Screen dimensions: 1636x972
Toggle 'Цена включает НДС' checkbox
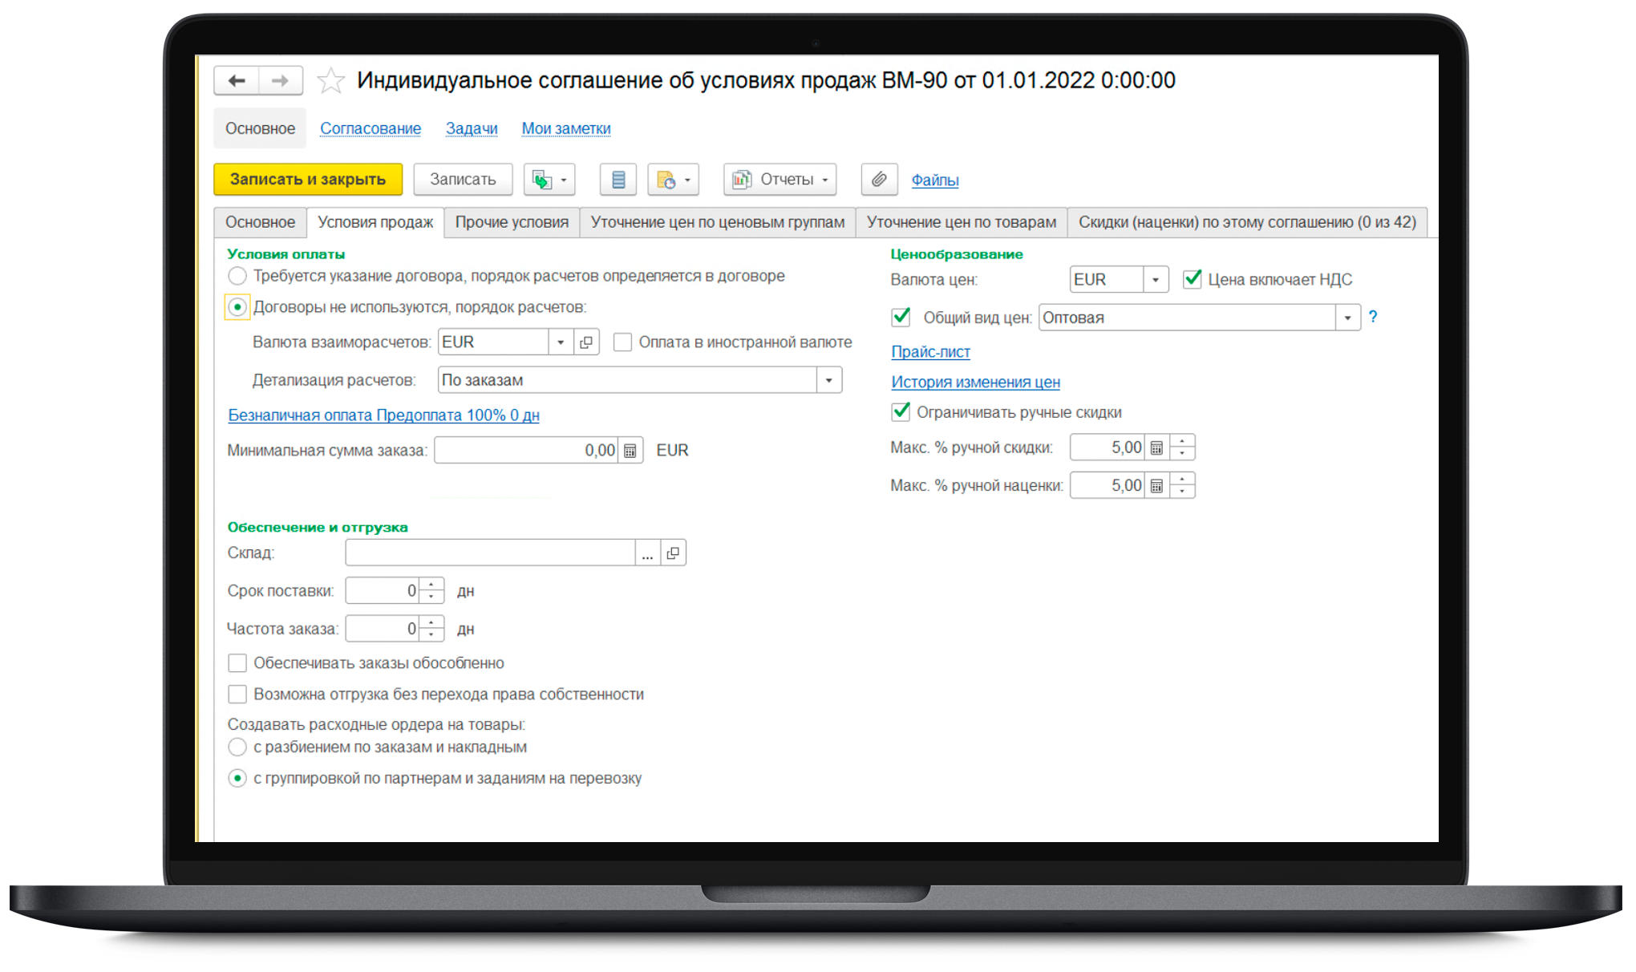(1193, 279)
